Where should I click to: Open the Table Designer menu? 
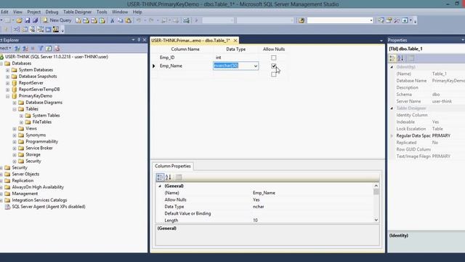tap(78, 12)
